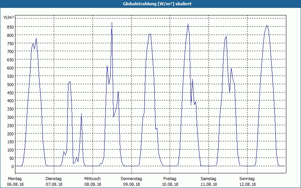The image size is (301, 188).
Task: Click Monday's radiation curve peak
Action: coord(36,38)
